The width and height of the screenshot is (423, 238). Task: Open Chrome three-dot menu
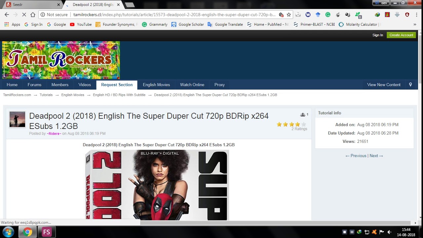tap(417, 15)
